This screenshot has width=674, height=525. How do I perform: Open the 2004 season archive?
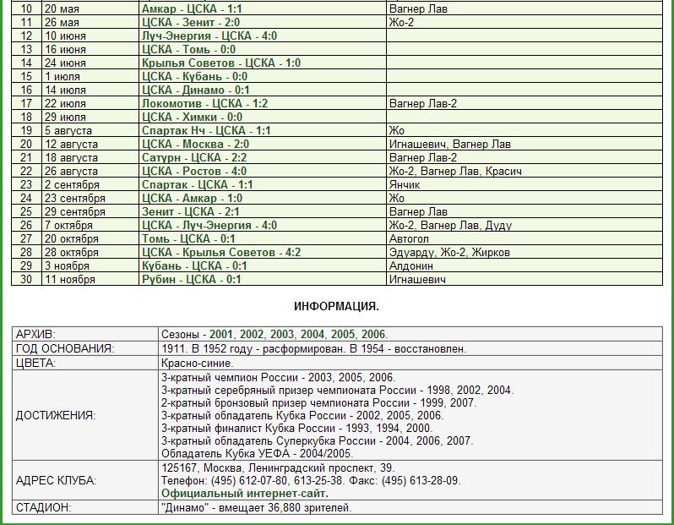[x=312, y=335]
